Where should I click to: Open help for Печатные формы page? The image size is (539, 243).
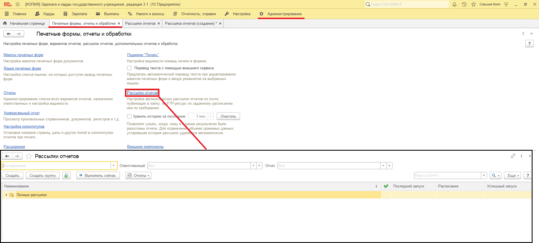[x=529, y=43]
